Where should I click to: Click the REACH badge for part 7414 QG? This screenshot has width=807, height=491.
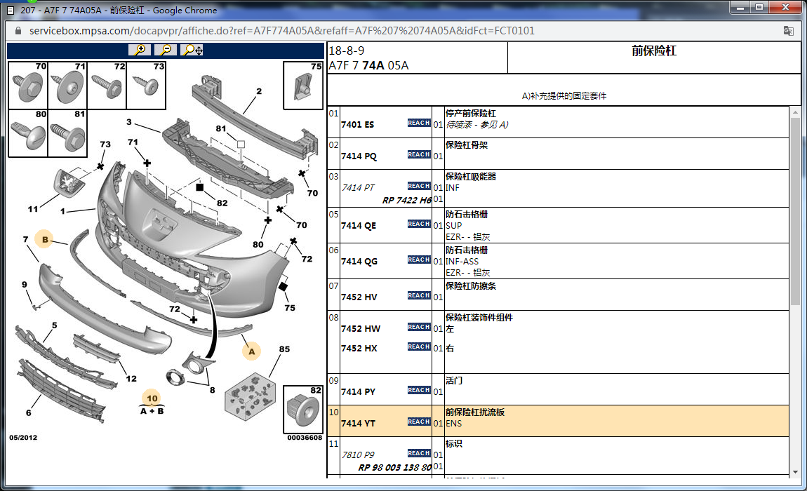point(418,259)
